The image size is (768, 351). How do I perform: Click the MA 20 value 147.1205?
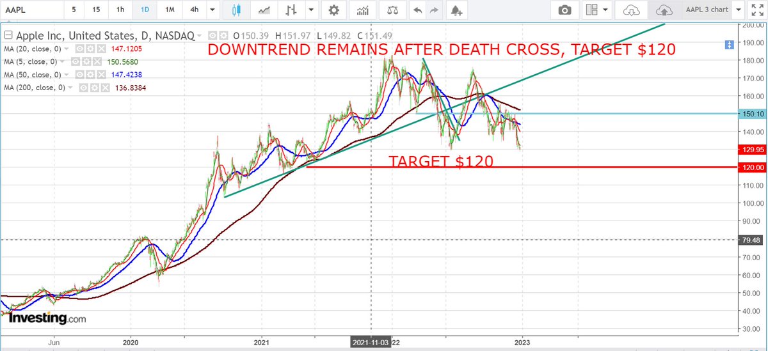point(127,49)
